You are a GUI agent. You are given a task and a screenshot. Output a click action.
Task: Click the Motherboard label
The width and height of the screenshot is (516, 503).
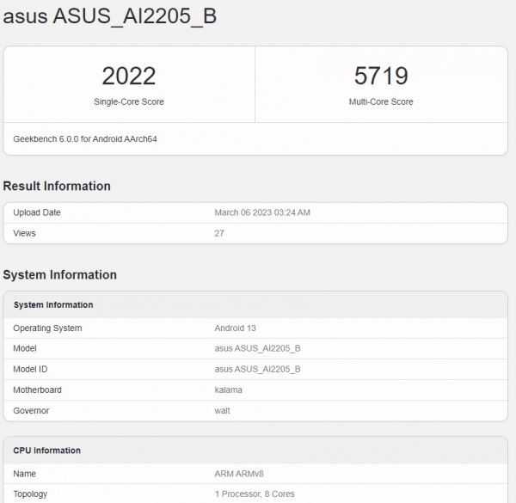point(37,390)
